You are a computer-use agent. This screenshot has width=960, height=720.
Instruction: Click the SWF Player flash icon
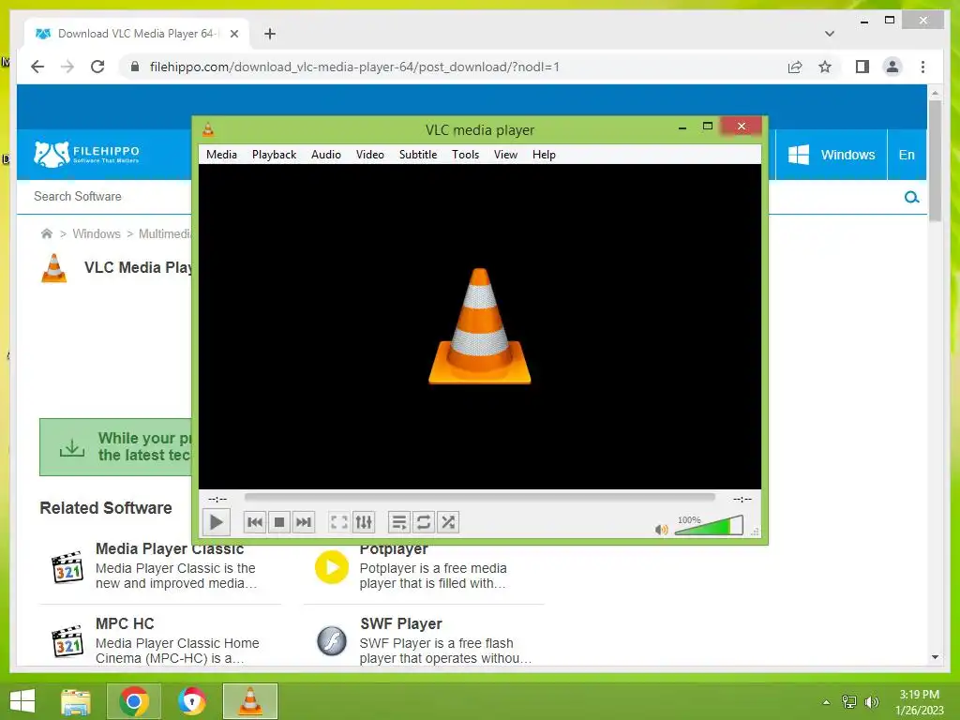point(331,641)
